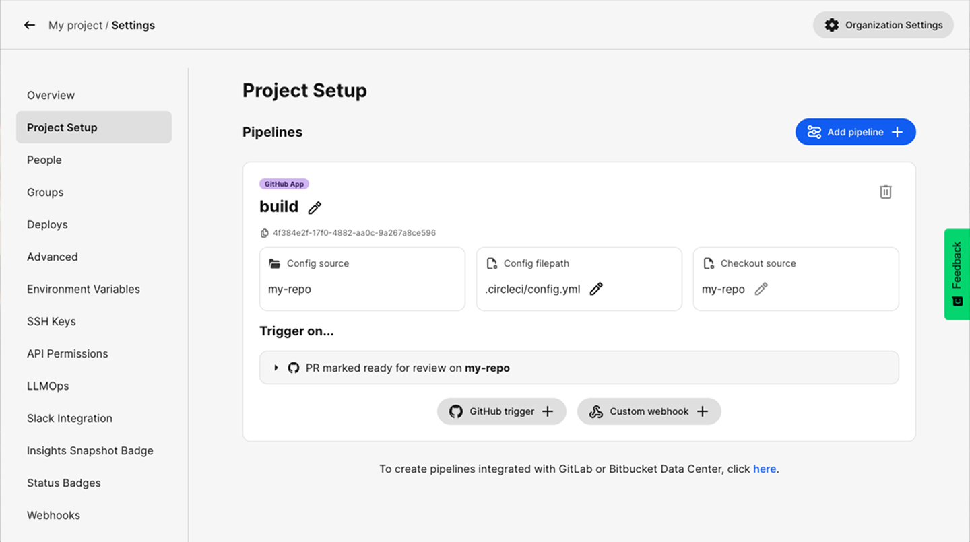
Task: Add a Custom webhook trigger
Action: 649,411
